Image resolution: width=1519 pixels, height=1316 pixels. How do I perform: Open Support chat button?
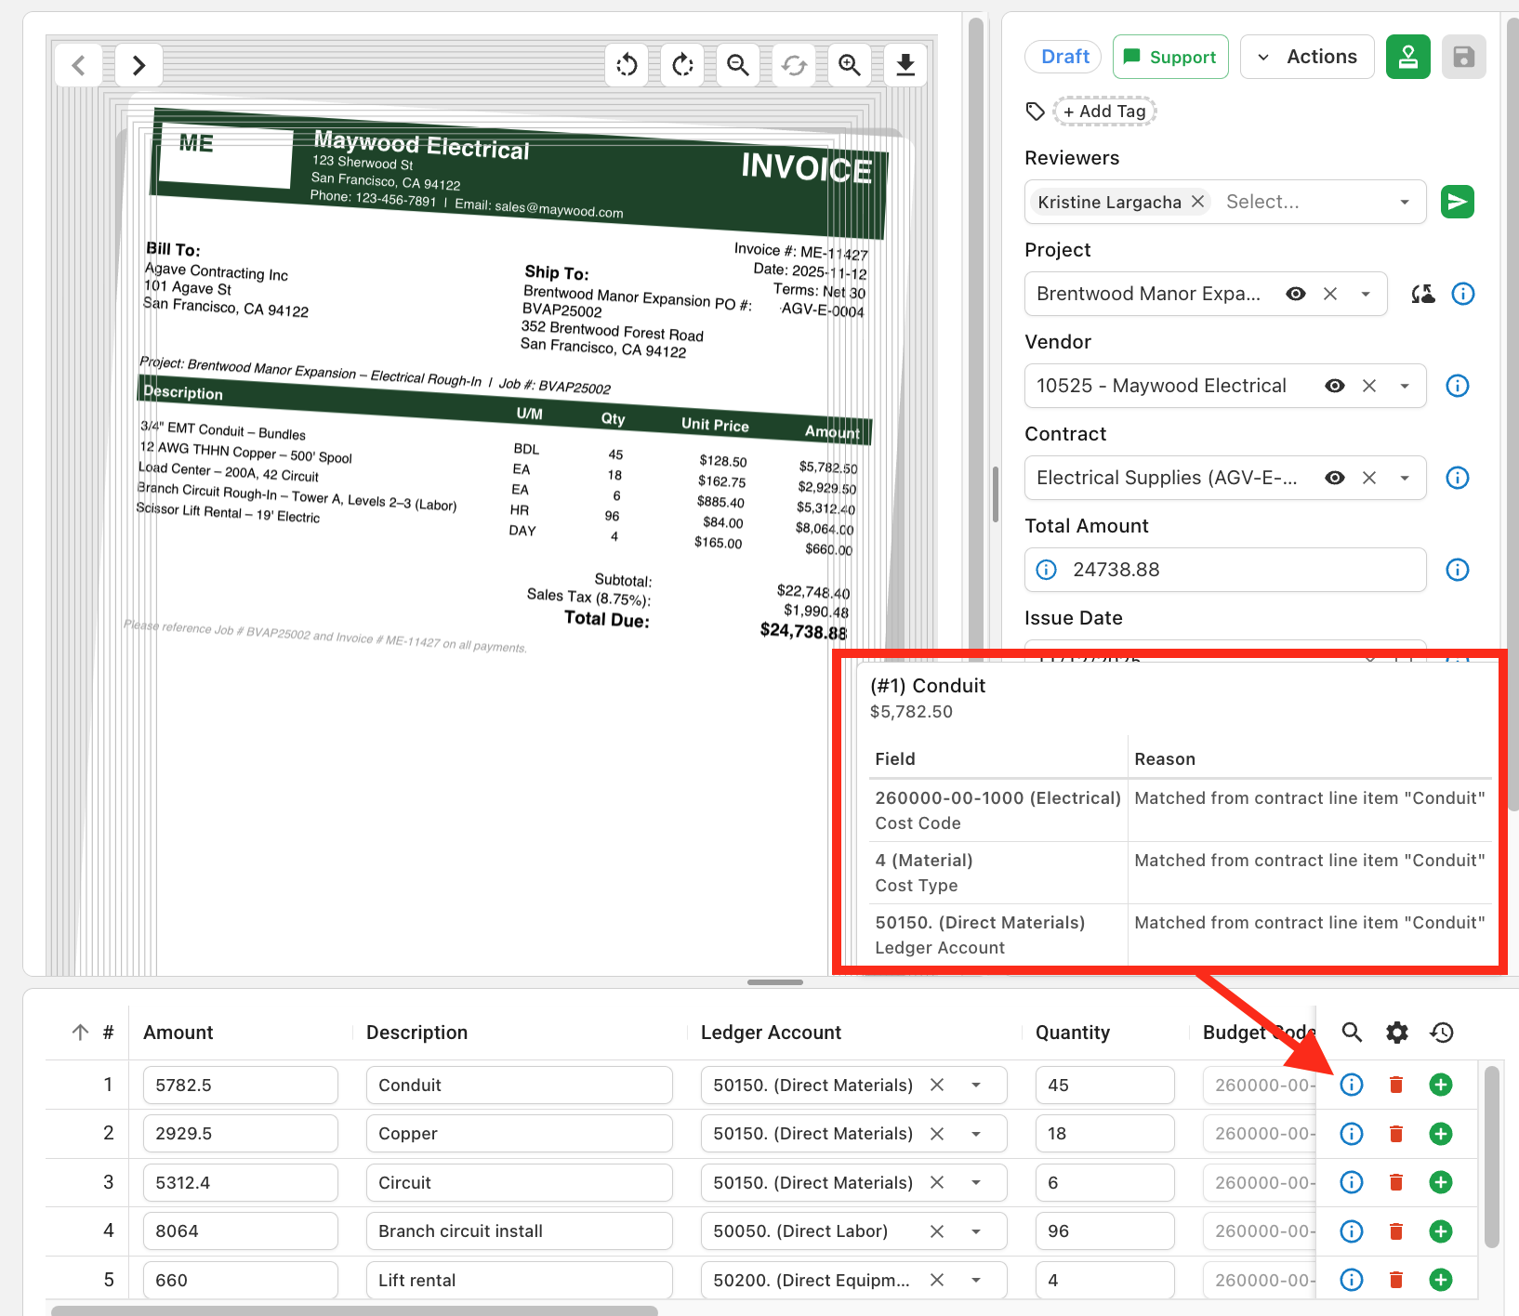tap(1170, 57)
